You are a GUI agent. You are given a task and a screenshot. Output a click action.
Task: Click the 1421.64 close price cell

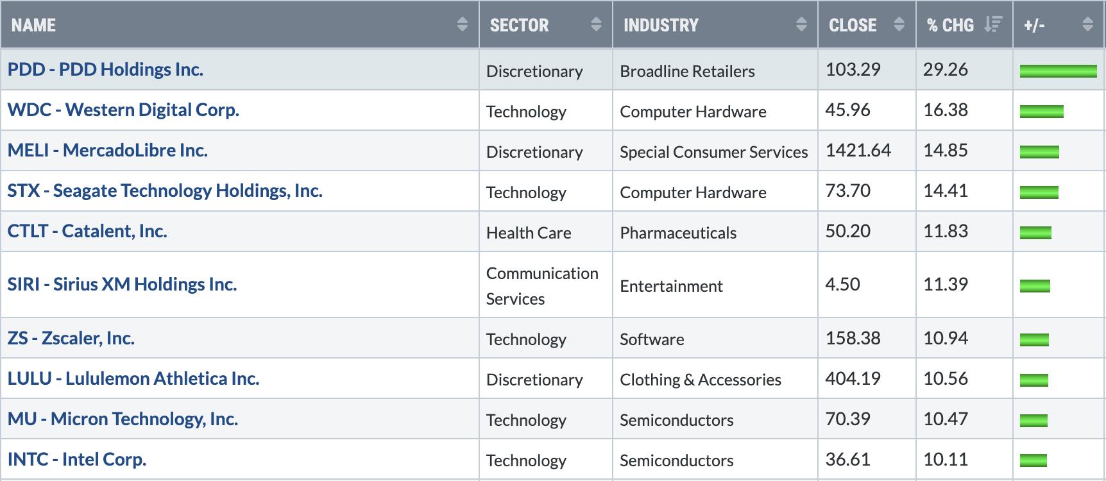coord(858,150)
